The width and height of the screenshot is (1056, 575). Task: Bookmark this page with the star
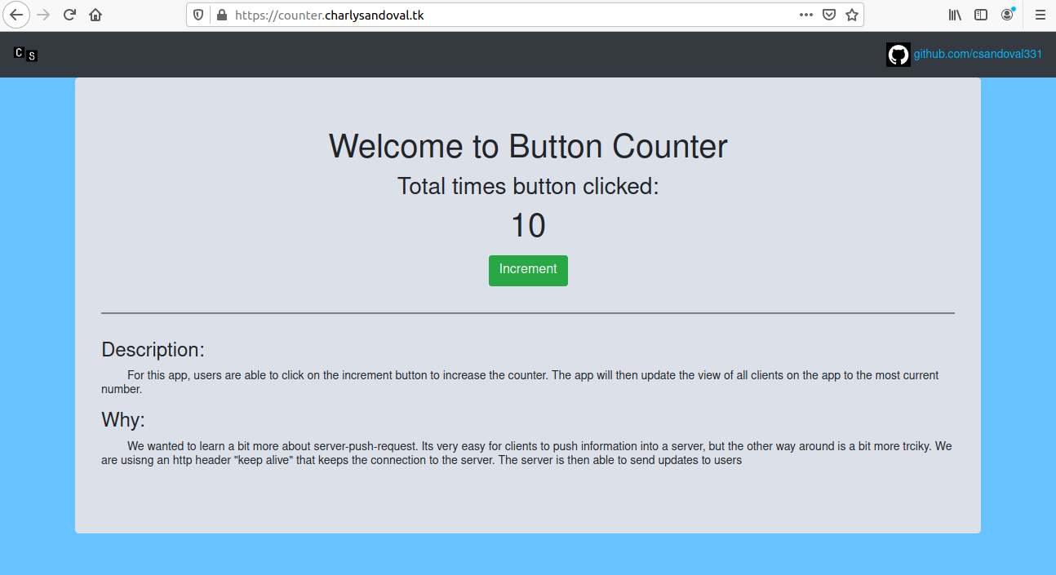pyautogui.click(x=851, y=15)
